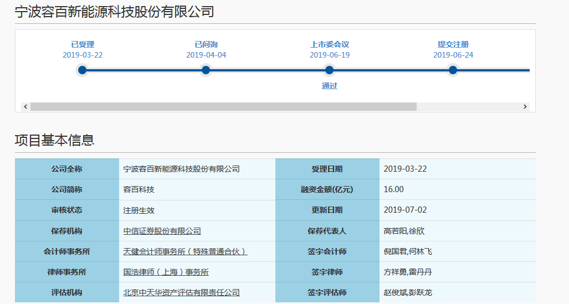Screen dimensions: 569x304
Task: Click the 签字会计师 header cell
Action: point(327,251)
